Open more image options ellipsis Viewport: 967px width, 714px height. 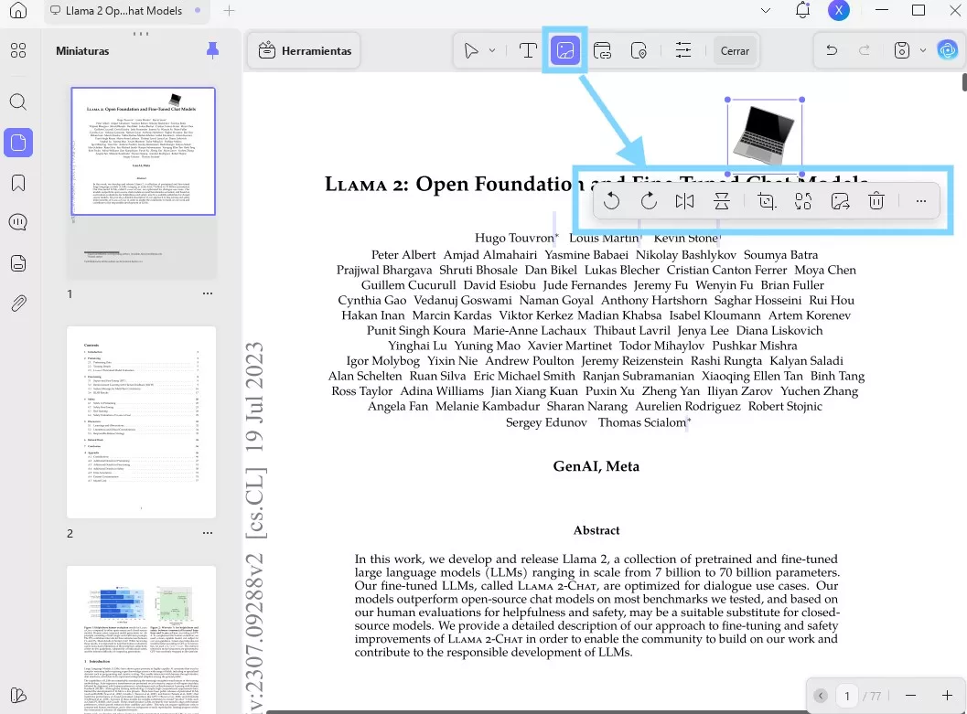point(920,201)
